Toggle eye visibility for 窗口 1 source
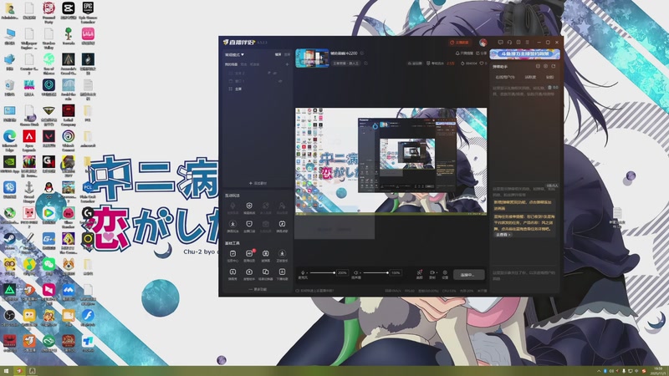Viewport: 669px width, 376px height. 280,81
